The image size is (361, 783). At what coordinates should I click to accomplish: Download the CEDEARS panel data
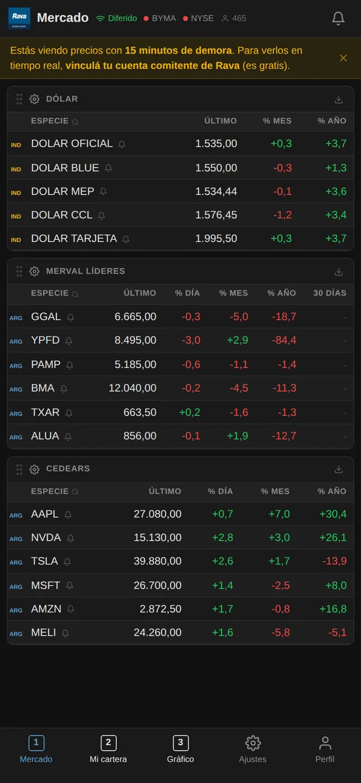click(339, 469)
